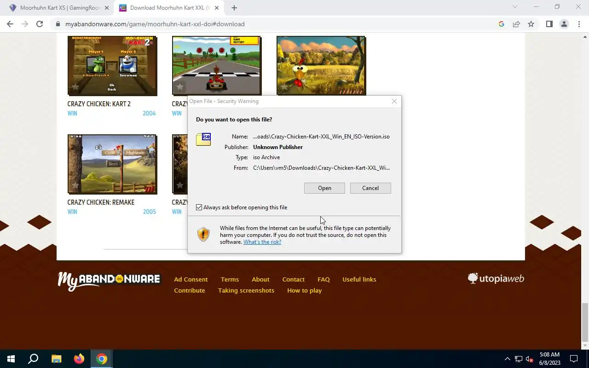The image size is (589, 368).
Task: Open the Contribute footer link
Action: click(190, 290)
